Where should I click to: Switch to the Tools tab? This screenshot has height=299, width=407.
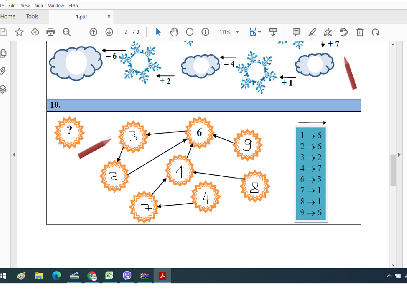pyautogui.click(x=32, y=16)
